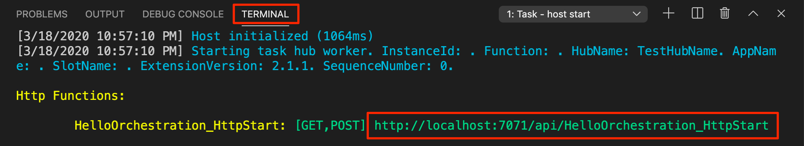Image resolution: width=804 pixels, height=146 pixels.
Task: Click the '[GET,POST]' methods text
Action: tap(330, 126)
